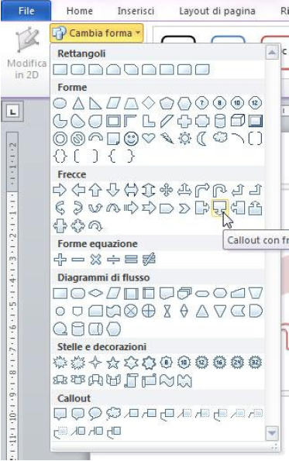This screenshot has height=461, width=289.
Task: Select the 32-point star shape
Action: pos(255,363)
